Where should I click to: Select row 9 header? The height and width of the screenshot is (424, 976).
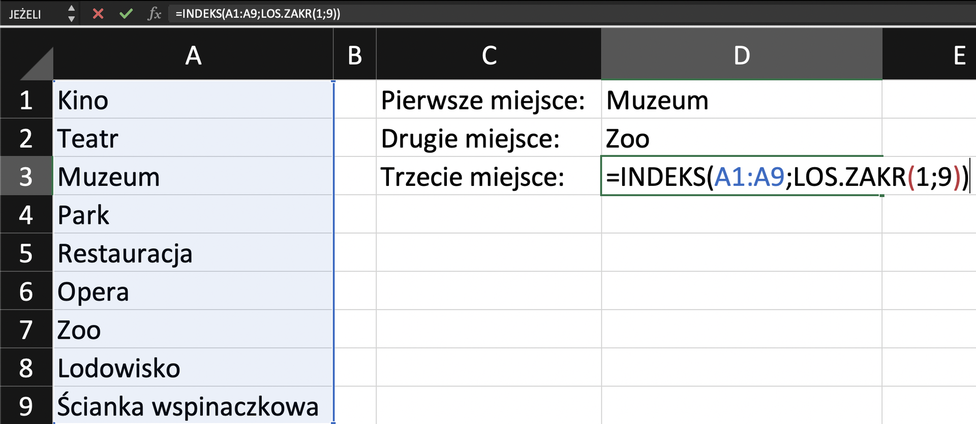tap(26, 405)
